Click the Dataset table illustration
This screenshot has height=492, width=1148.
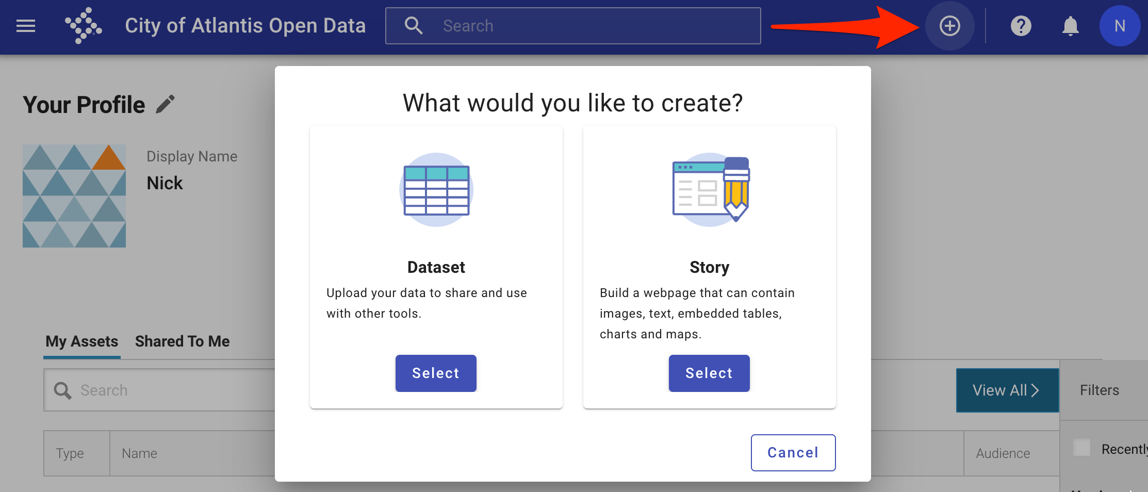pyautogui.click(x=436, y=190)
